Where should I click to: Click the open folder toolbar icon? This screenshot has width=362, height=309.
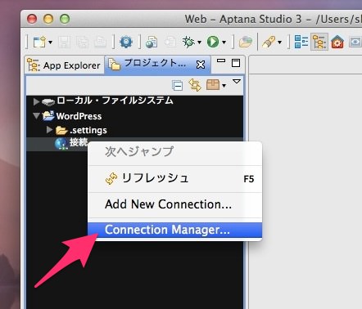[x=246, y=43]
